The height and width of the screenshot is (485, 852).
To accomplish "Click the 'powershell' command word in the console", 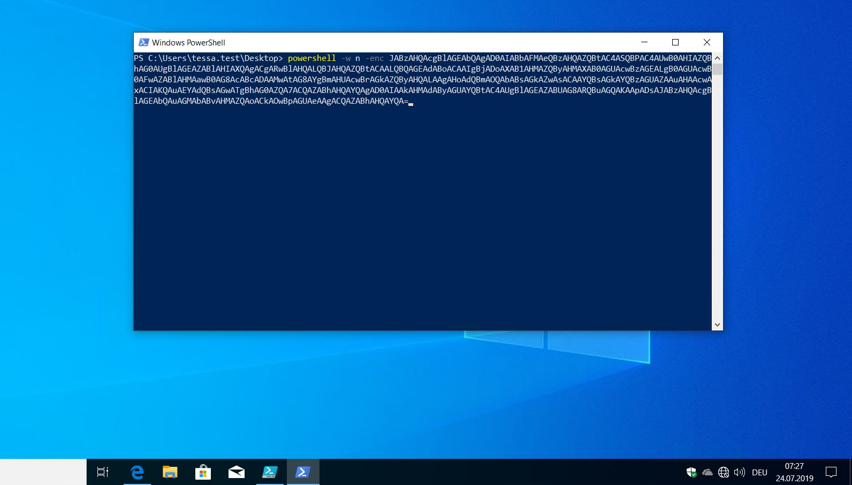I will click(x=312, y=58).
